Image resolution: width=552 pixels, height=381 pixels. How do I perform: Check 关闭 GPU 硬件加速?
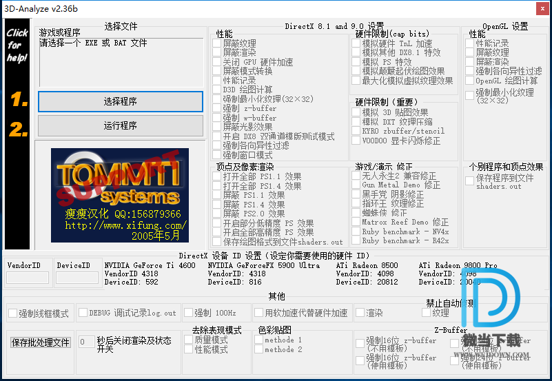tap(217, 62)
